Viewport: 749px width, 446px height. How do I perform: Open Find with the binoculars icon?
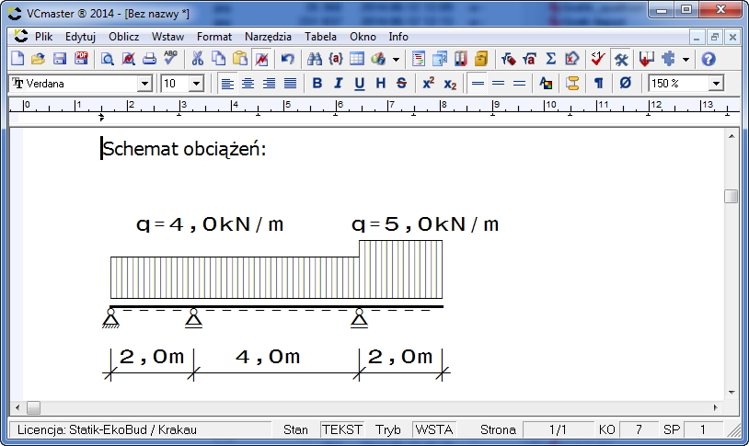(314, 59)
